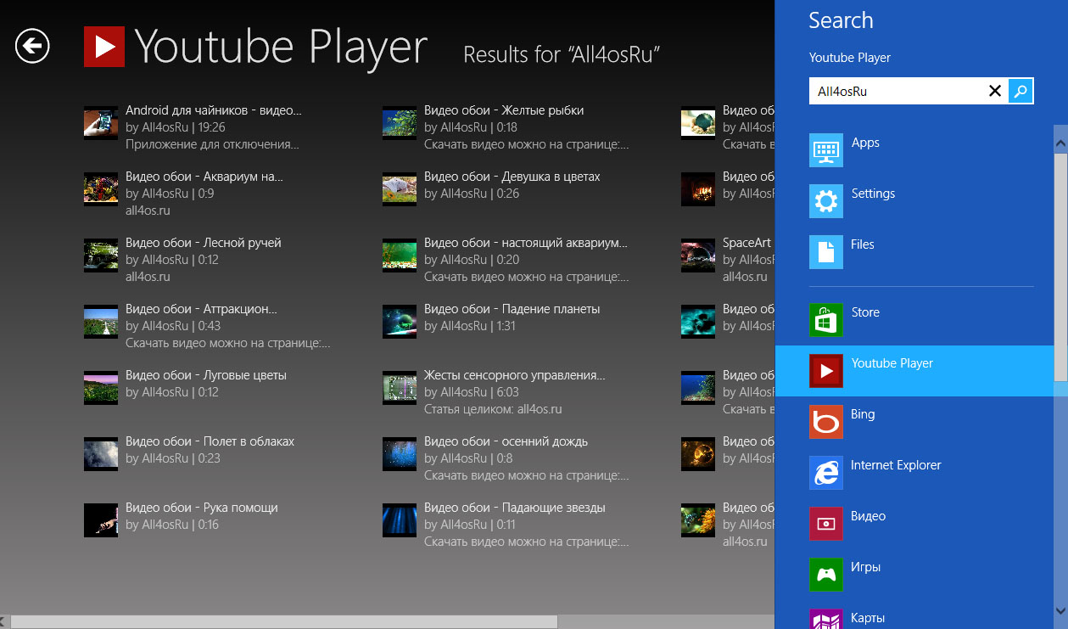Open thumbnail of Android для чайников video
The image size is (1068, 629).
coord(101,122)
